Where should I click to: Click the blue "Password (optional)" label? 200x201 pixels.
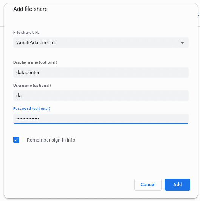(x=32, y=108)
